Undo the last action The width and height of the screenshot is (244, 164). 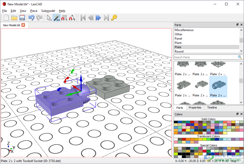click(31, 18)
